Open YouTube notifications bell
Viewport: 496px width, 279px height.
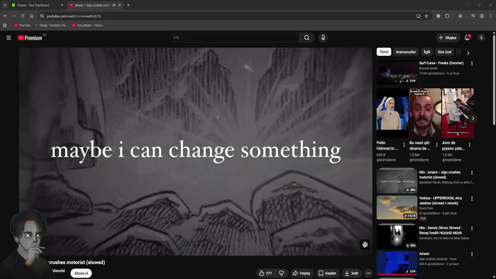(x=467, y=38)
